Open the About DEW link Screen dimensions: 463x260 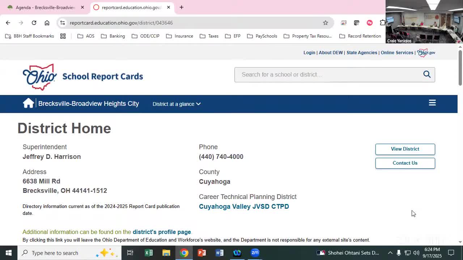(331, 53)
